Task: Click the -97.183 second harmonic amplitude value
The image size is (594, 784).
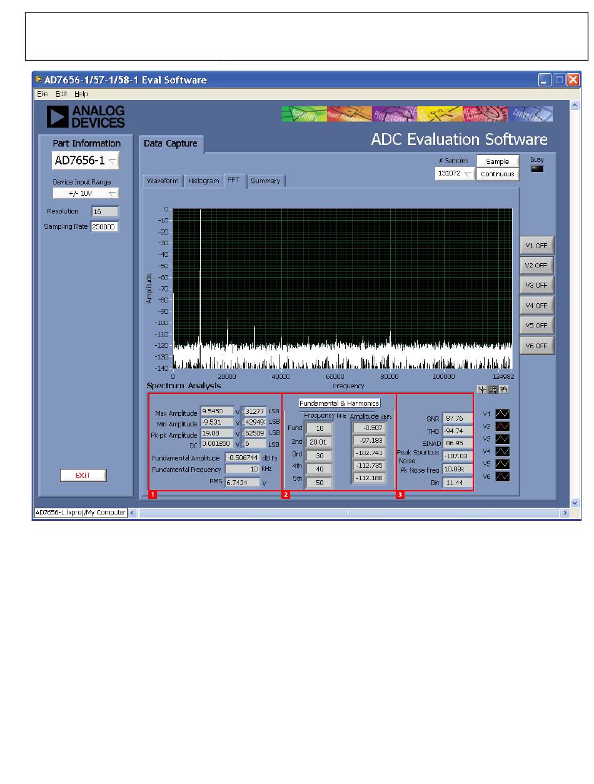Action: [369, 441]
